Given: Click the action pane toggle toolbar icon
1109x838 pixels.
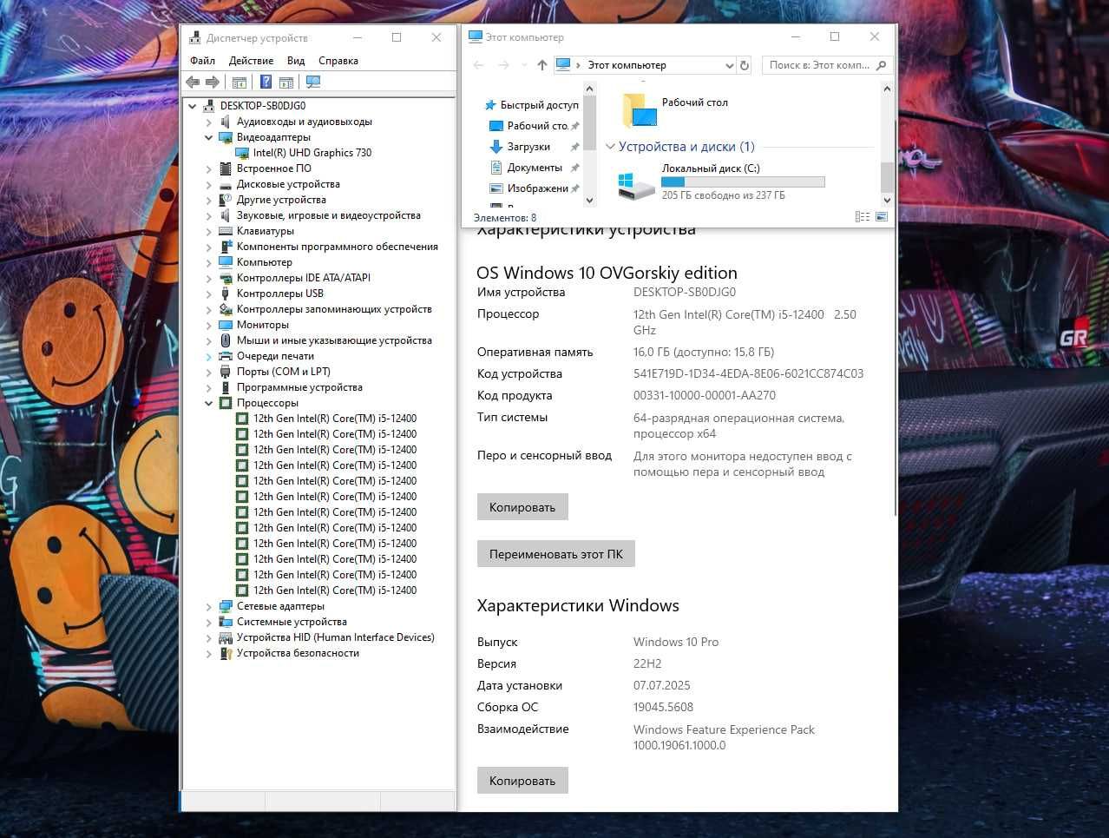Looking at the screenshot, I should pos(286,82).
